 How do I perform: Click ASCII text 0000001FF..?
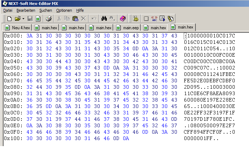(x=198, y=138)
